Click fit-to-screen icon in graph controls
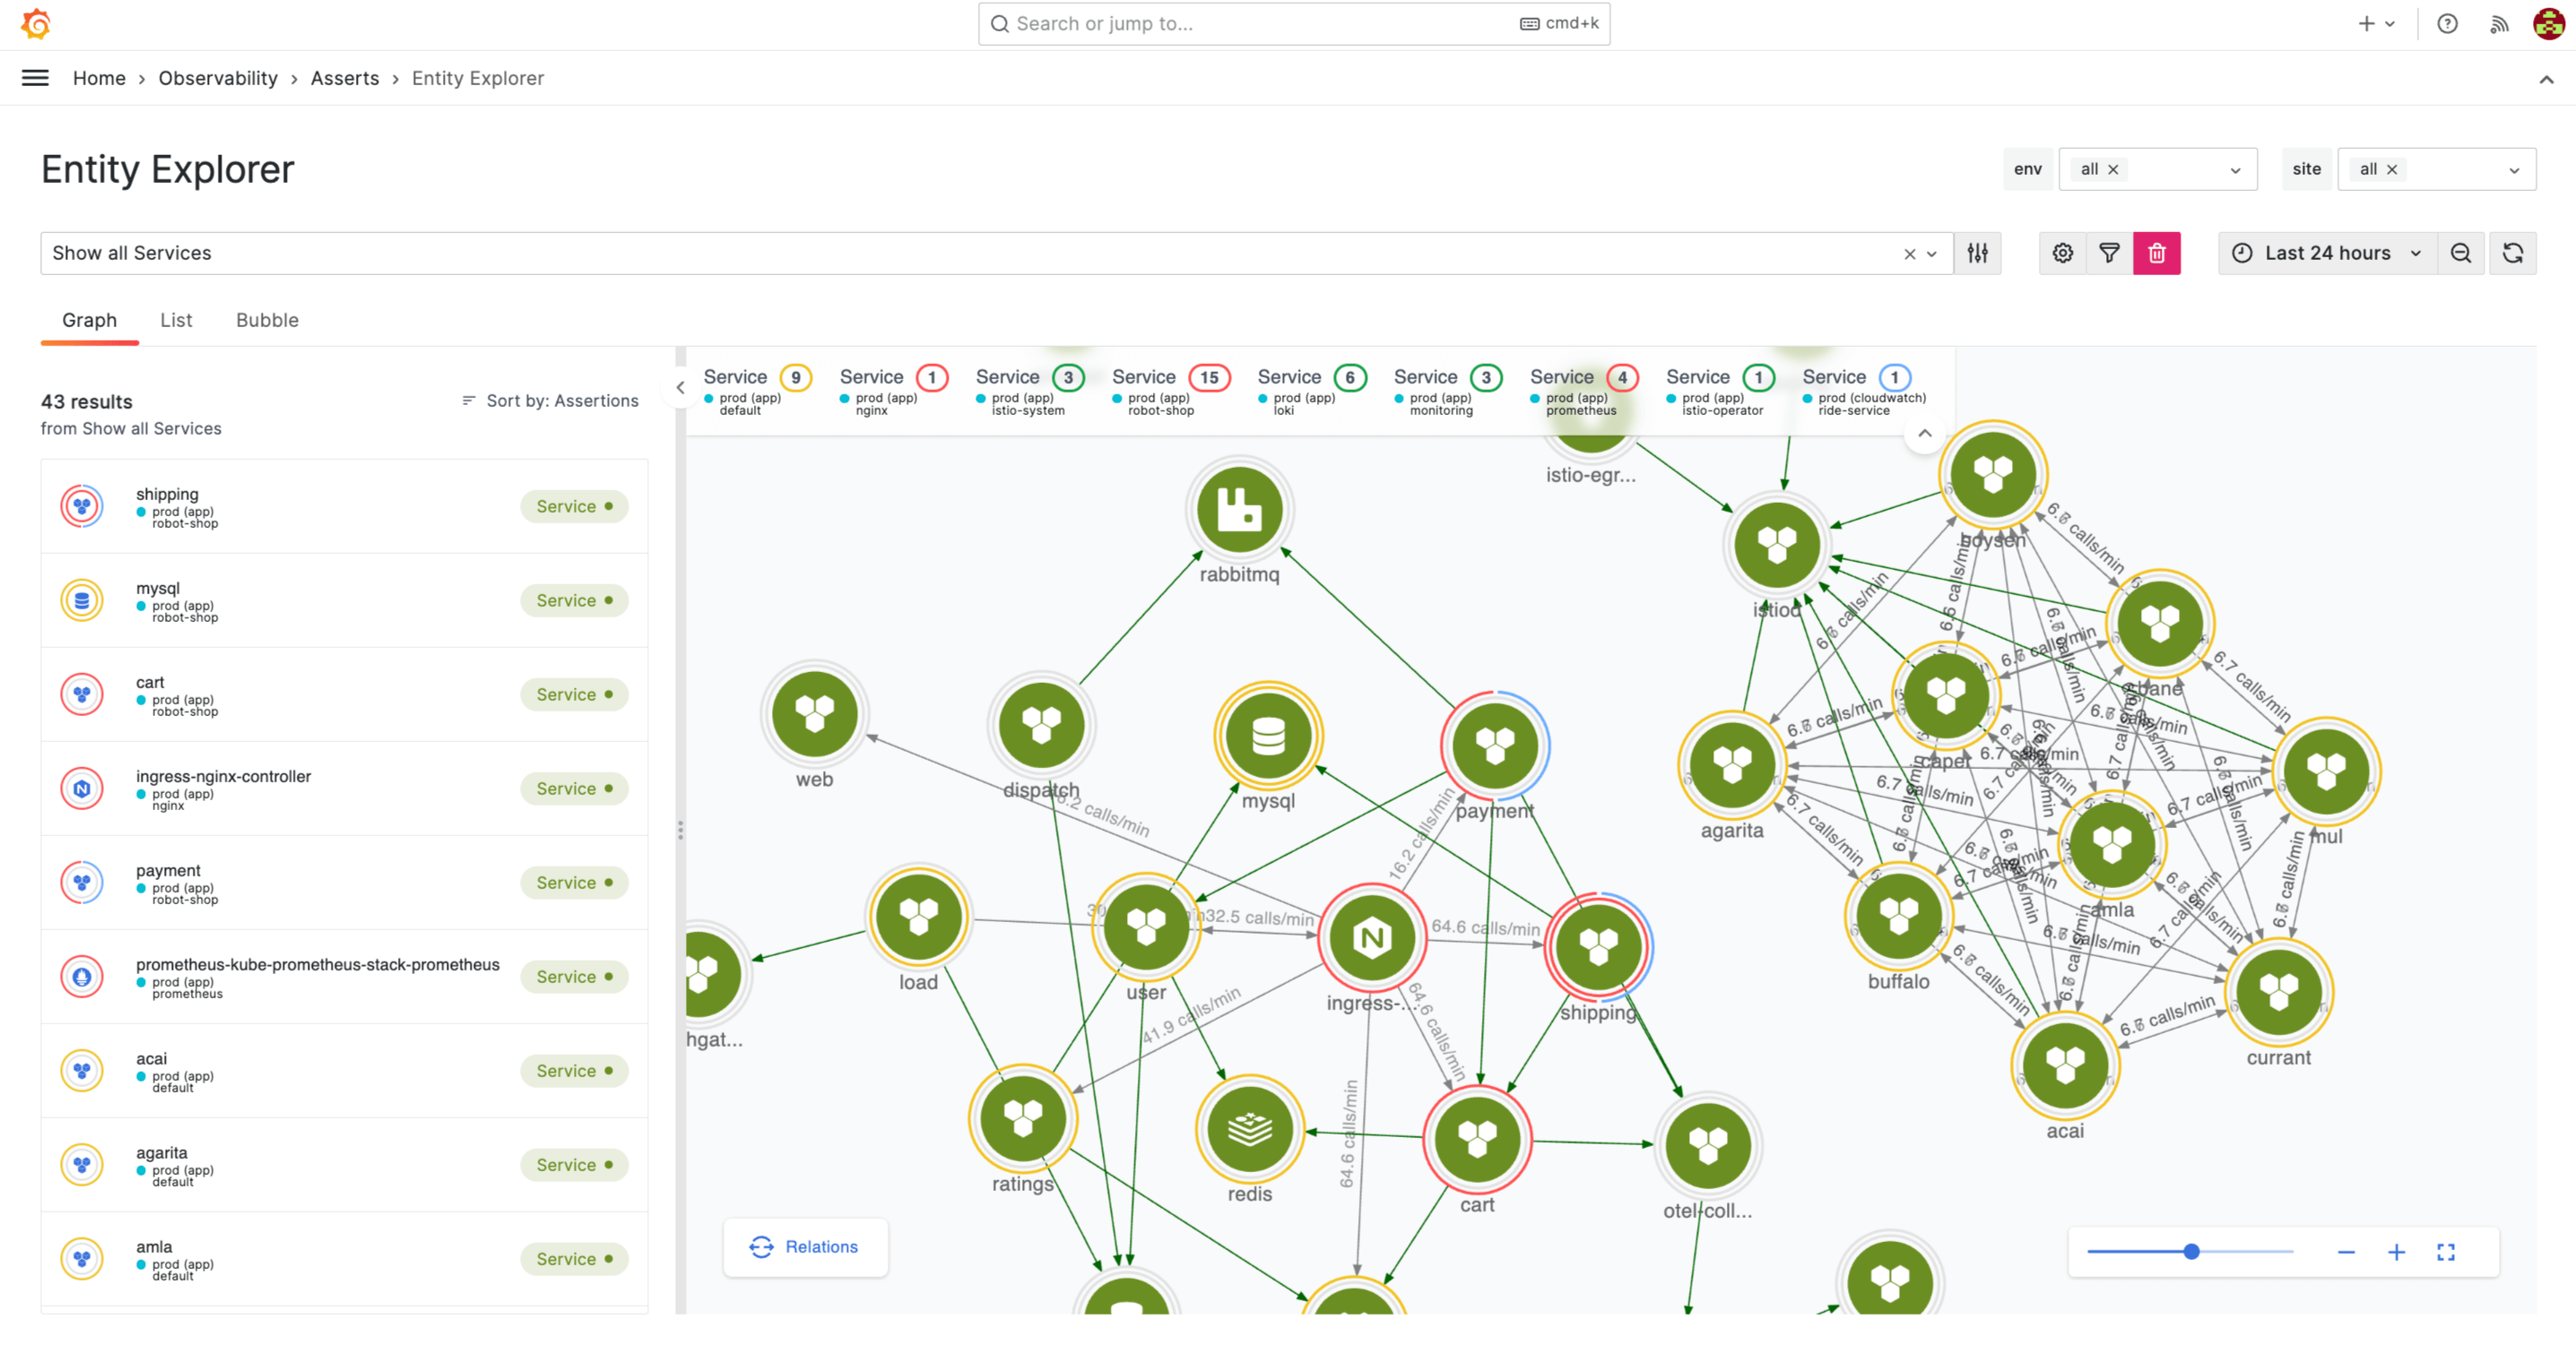 (2445, 1252)
